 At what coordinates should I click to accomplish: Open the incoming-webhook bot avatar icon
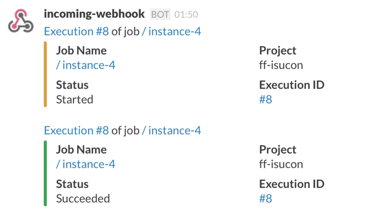pyautogui.click(x=21, y=20)
